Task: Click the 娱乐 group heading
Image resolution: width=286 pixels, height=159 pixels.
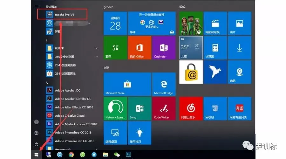Action: (182, 7)
